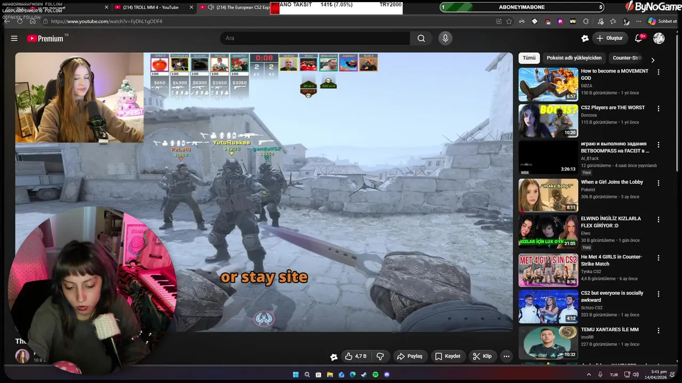Open options for TEMU XANTARES İLE MM
This screenshot has width=682, height=383.
659,330
